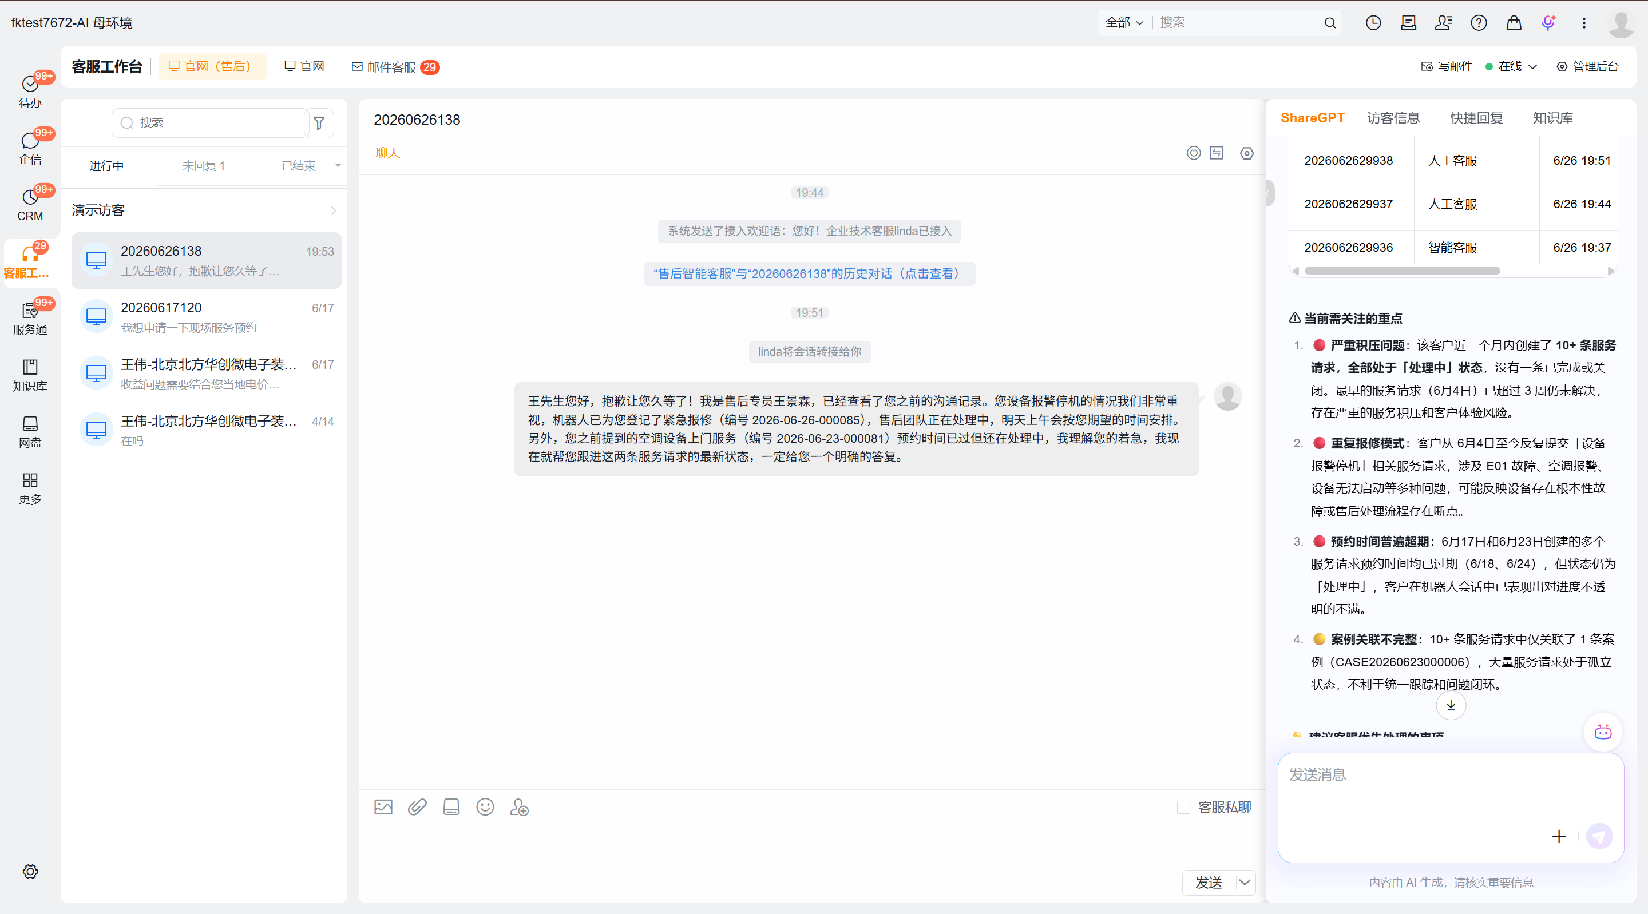Click the AI robot floating icon

coord(1603,732)
